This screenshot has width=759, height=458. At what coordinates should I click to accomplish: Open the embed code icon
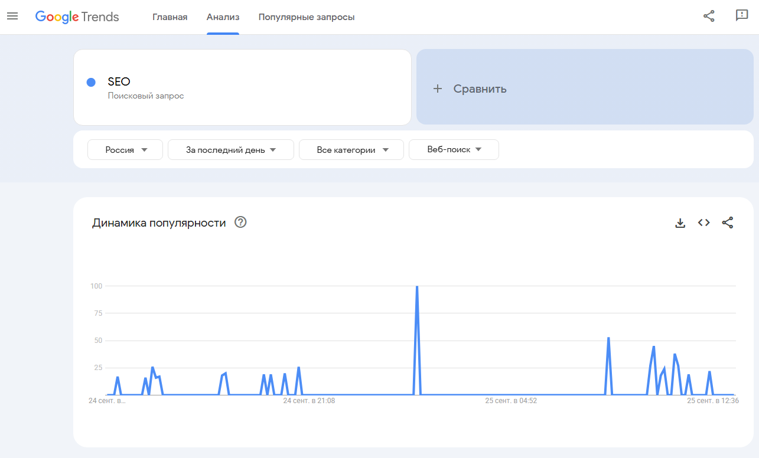pos(703,223)
